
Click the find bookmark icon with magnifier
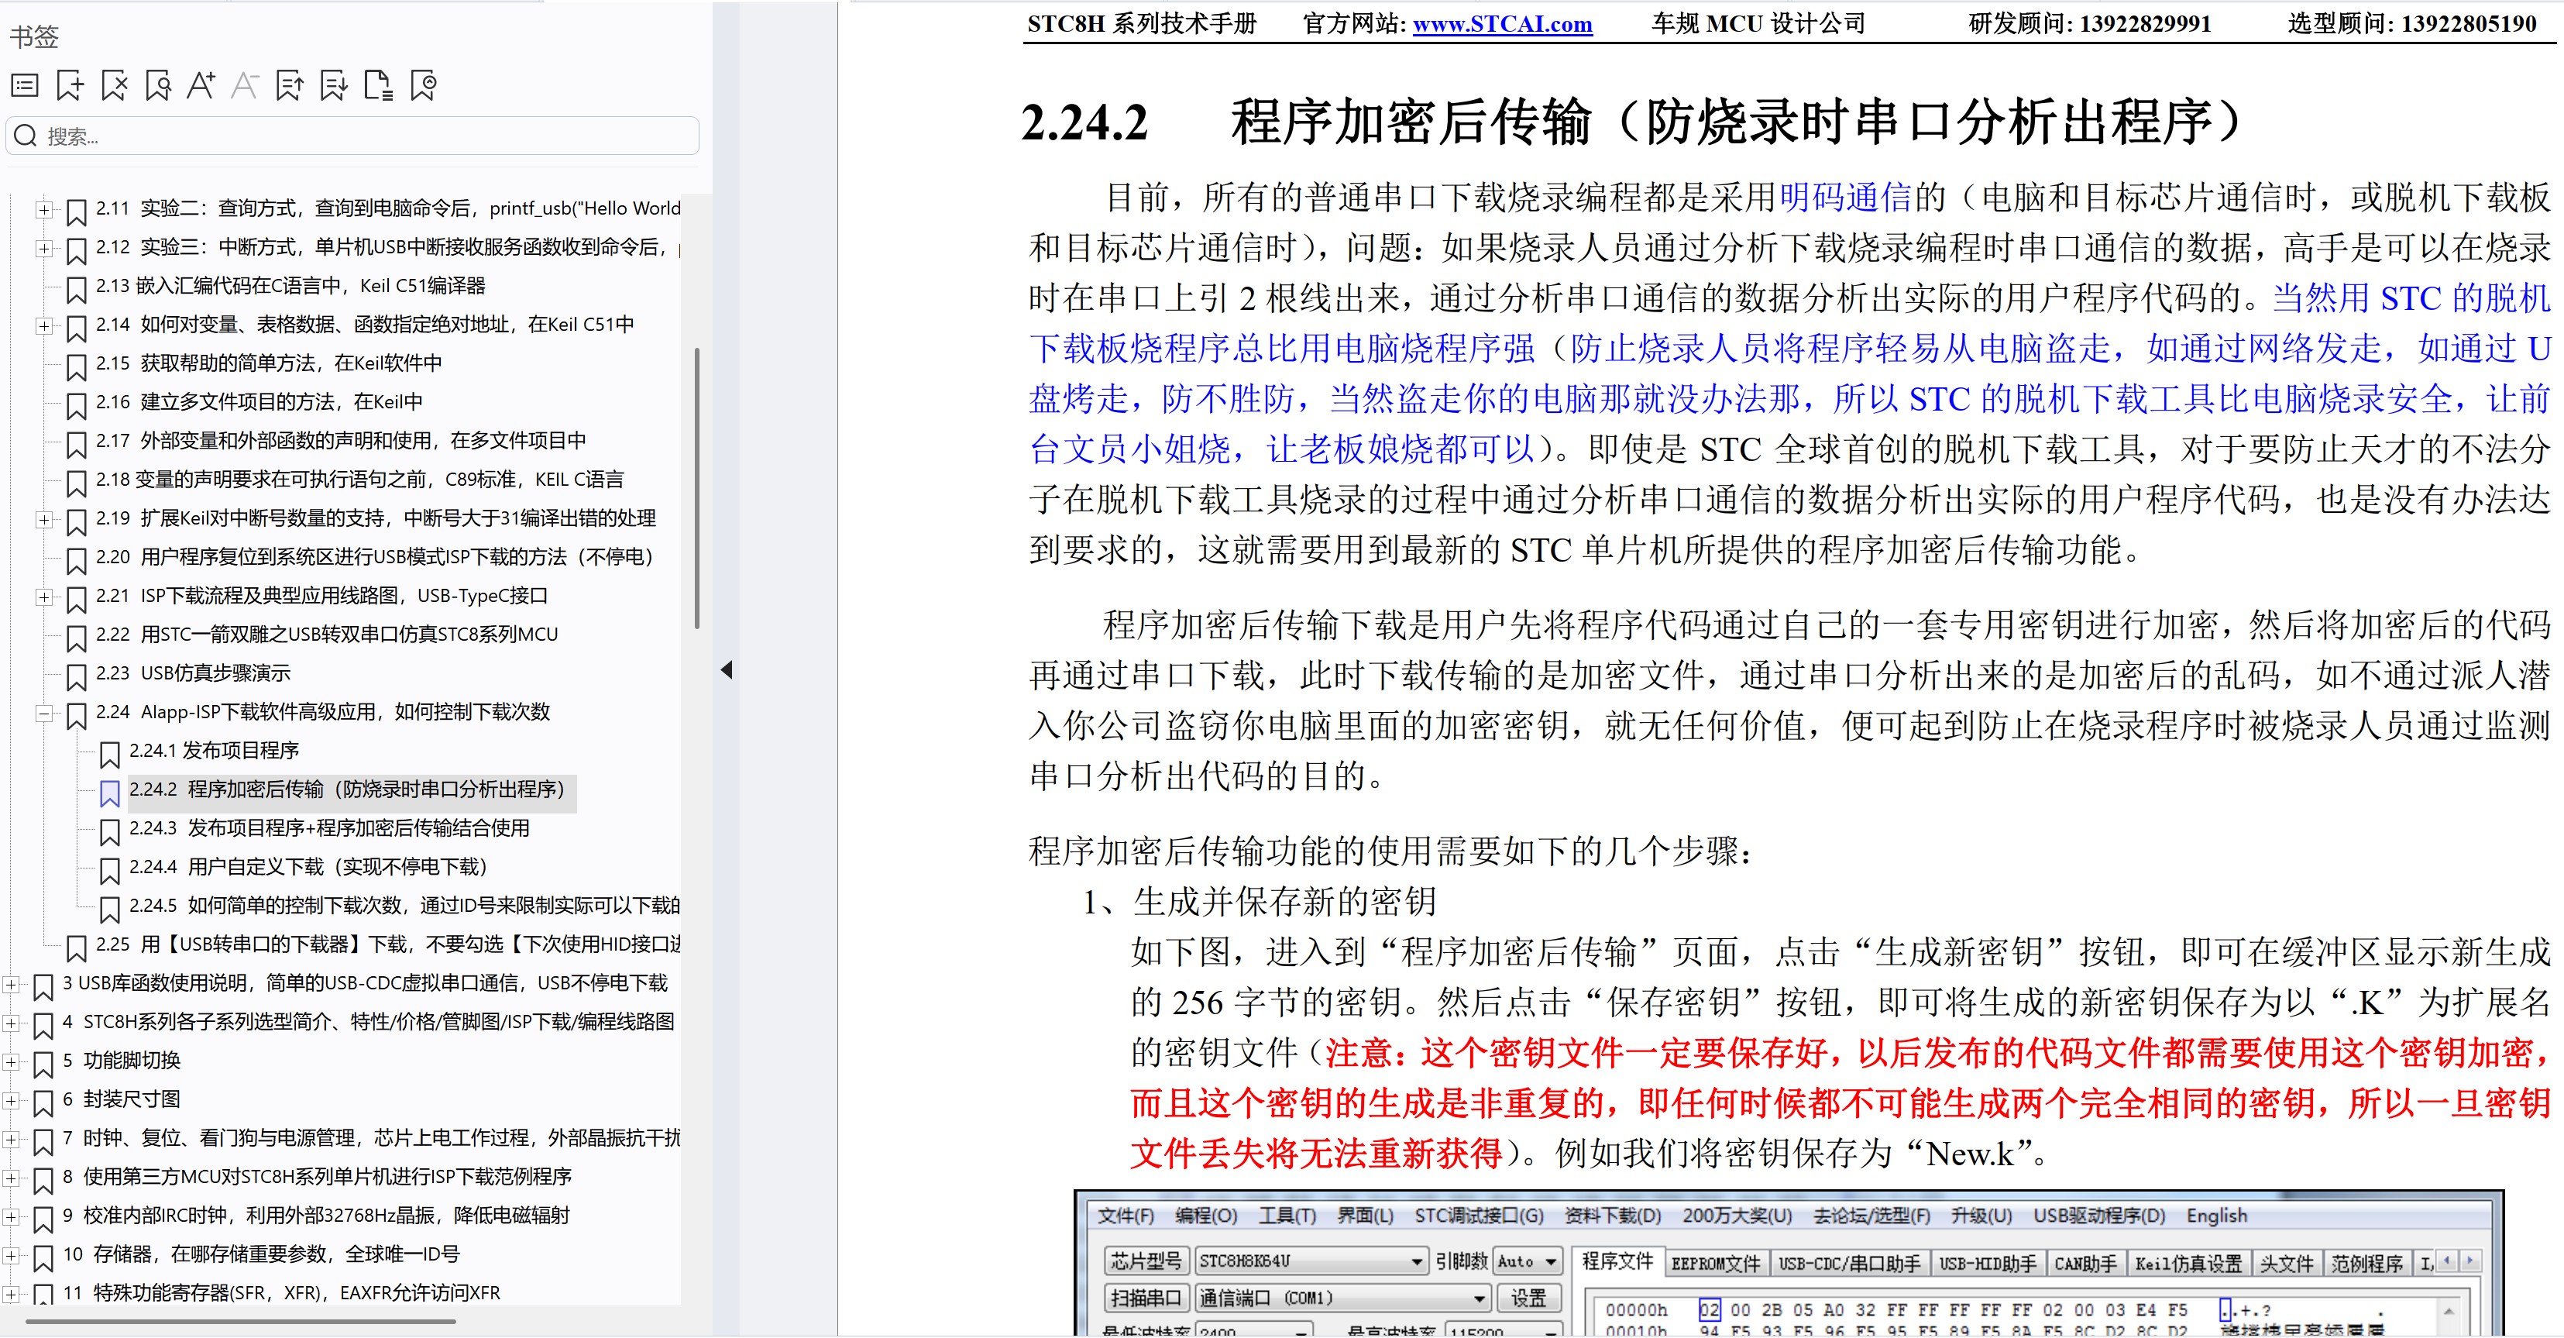coord(157,86)
